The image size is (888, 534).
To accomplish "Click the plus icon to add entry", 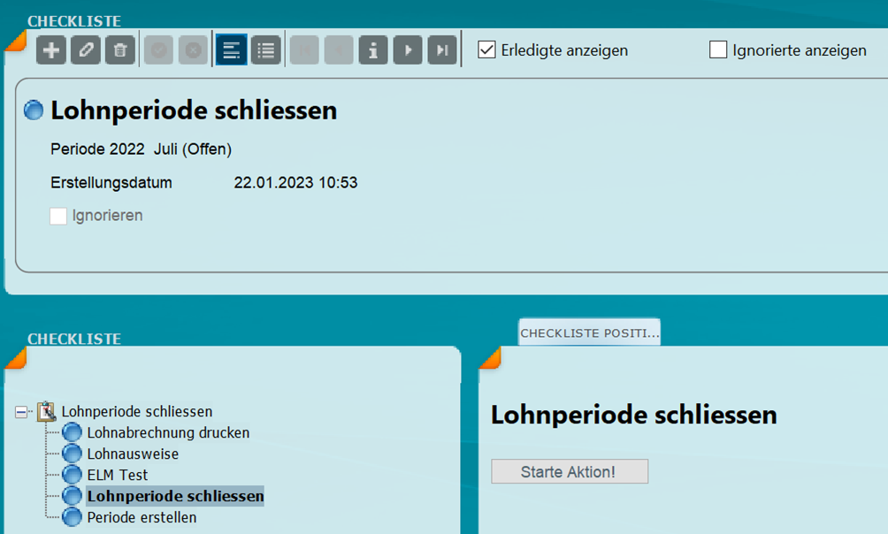I will [x=51, y=50].
